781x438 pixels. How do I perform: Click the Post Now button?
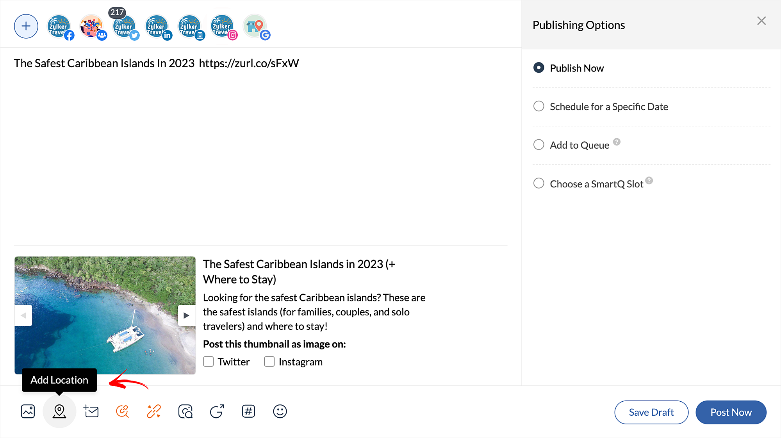tap(731, 412)
